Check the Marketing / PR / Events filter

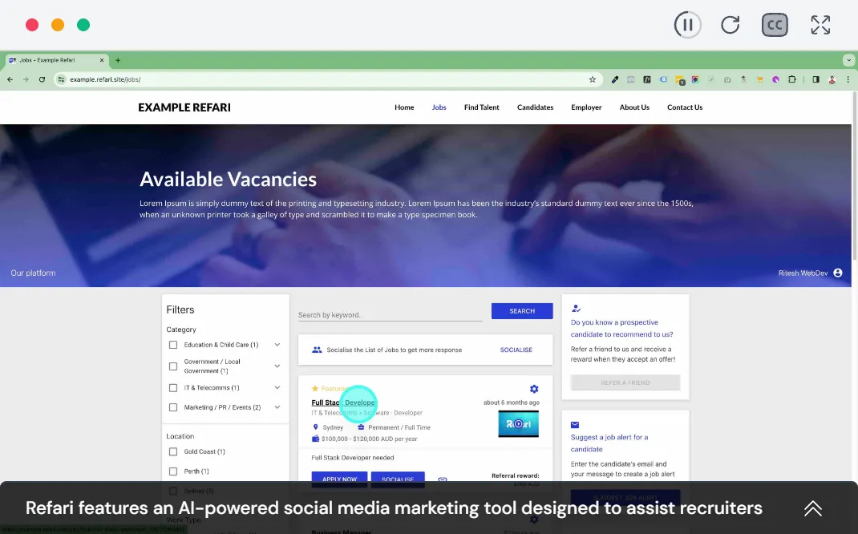(x=173, y=407)
